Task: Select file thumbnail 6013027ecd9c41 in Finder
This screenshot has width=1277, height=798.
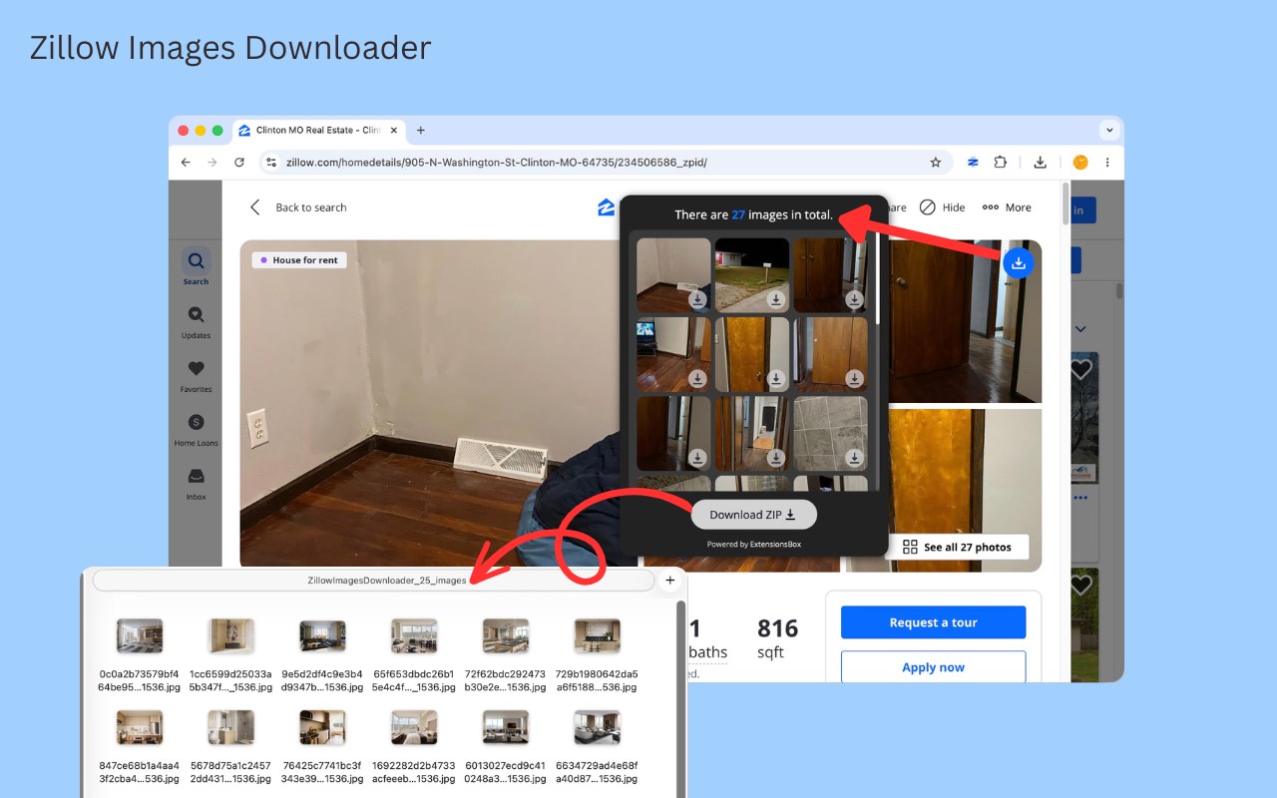Action: click(506, 728)
